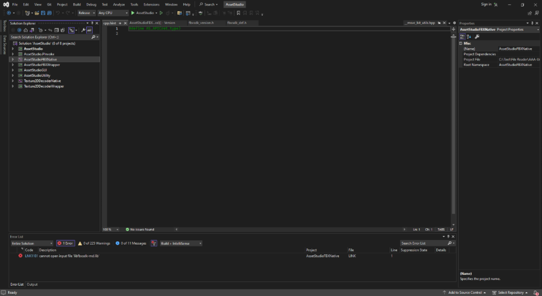Toggle the Track Active Item button in Solution Explorer
Viewport: 542px width, 296px height.
[72, 30]
